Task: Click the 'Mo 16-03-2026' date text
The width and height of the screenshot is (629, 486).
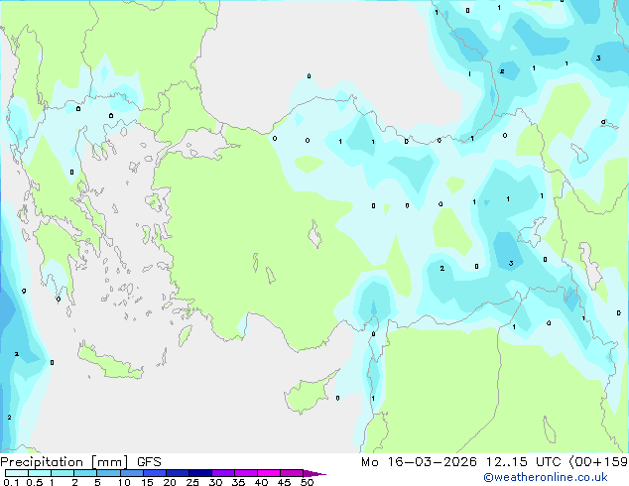Action: (x=419, y=462)
